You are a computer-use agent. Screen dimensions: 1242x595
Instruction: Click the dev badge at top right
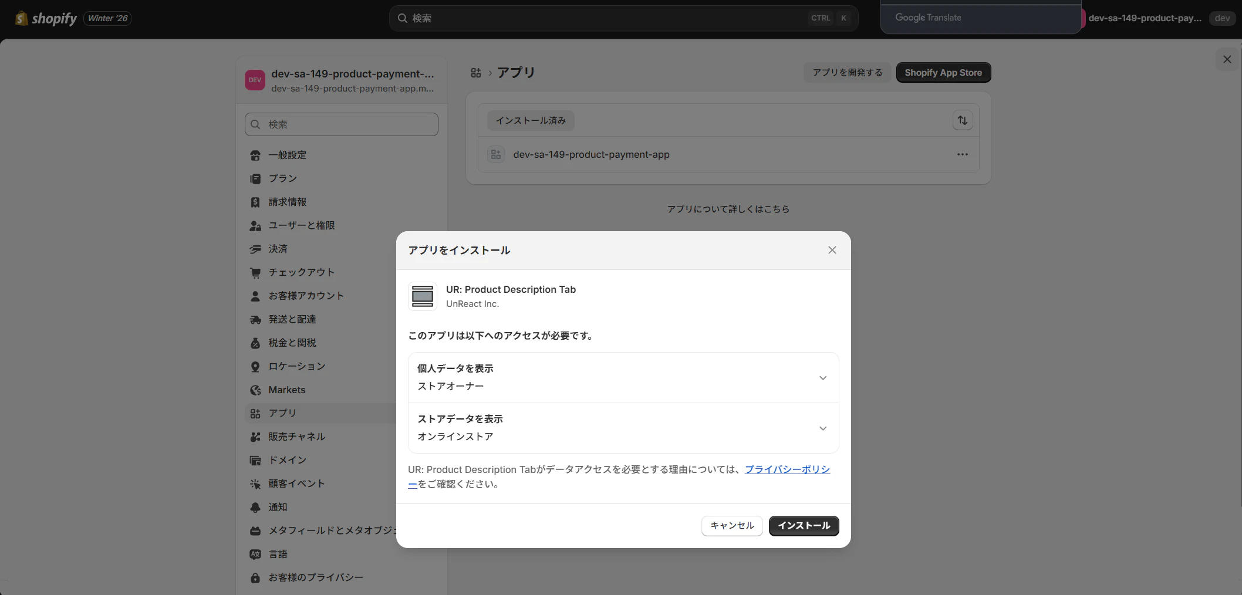[1223, 18]
